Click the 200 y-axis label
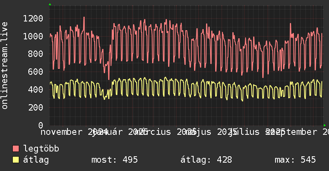Screen dimensions: 329x171 36,107
